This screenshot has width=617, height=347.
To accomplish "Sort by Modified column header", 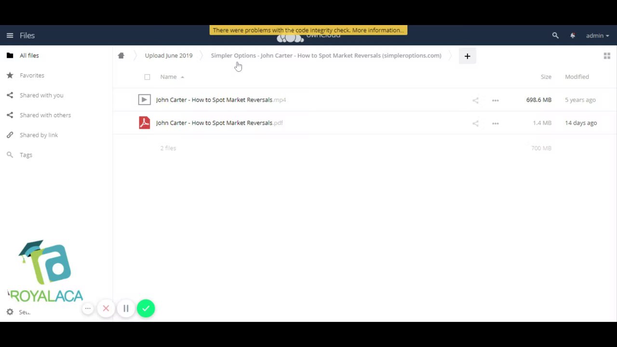I will 577,77.
